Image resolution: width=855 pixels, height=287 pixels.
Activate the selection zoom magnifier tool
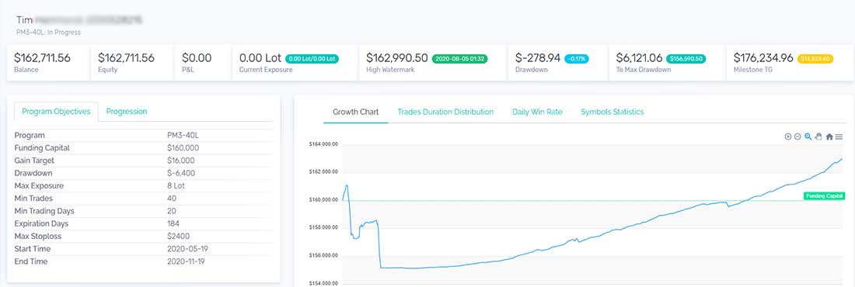808,137
